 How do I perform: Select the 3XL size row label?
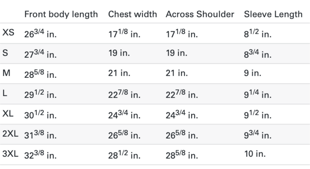pyautogui.click(x=10, y=154)
